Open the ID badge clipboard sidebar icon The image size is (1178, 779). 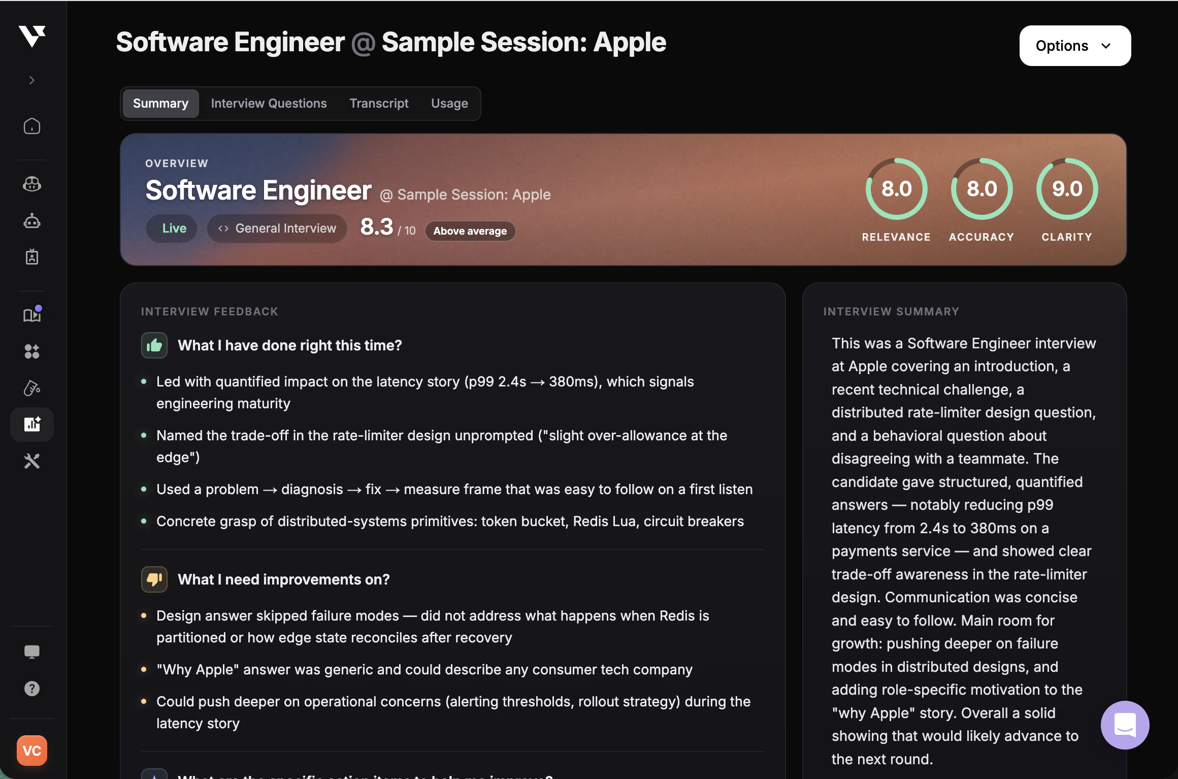pos(32,257)
